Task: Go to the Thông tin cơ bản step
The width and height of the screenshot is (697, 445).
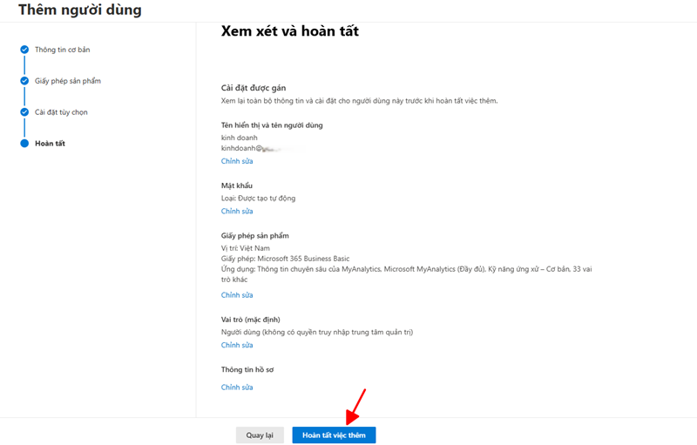Action: tap(62, 50)
